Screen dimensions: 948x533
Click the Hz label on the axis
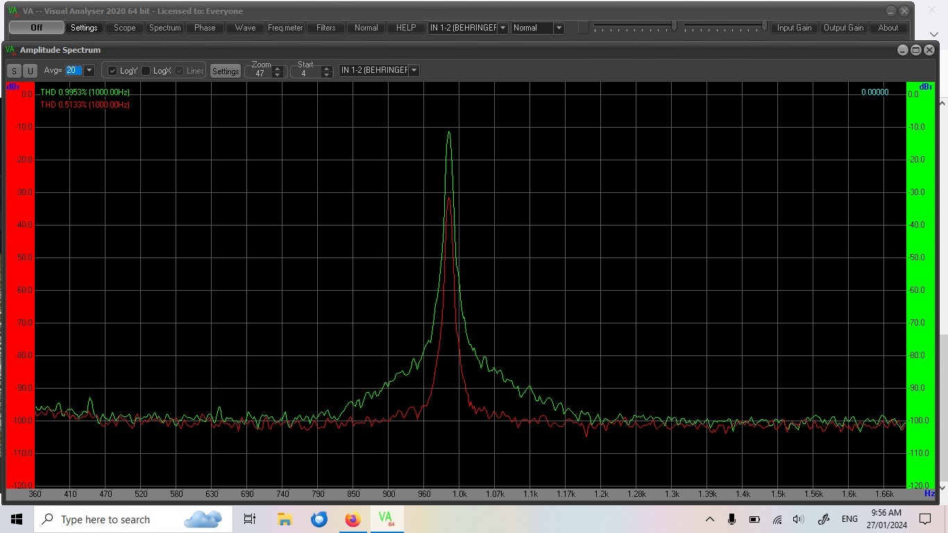pyautogui.click(x=929, y=493)
